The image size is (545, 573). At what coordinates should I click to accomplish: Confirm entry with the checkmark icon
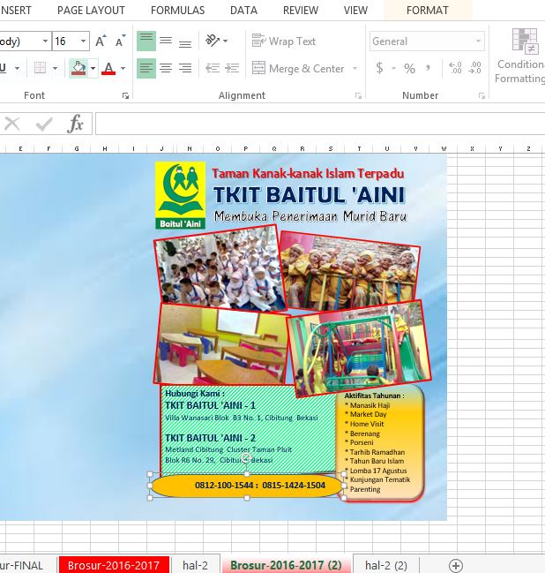(44, 124)
